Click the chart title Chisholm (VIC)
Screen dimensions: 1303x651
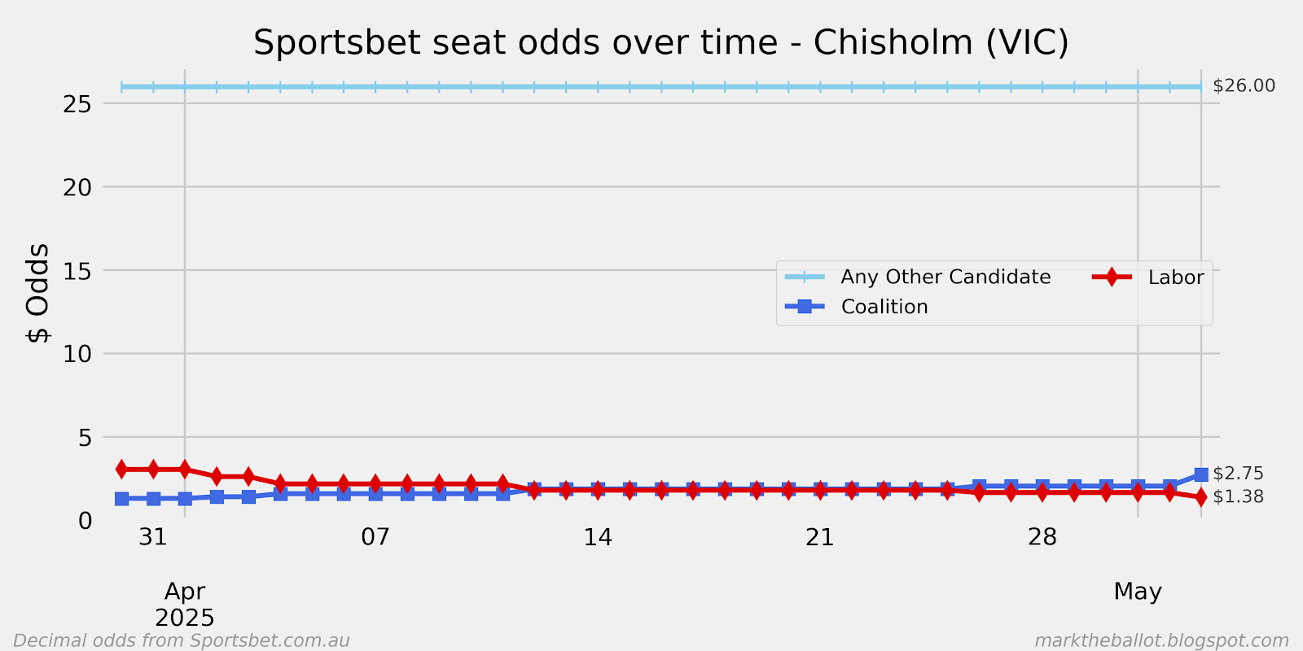click(x=941, y=42)
